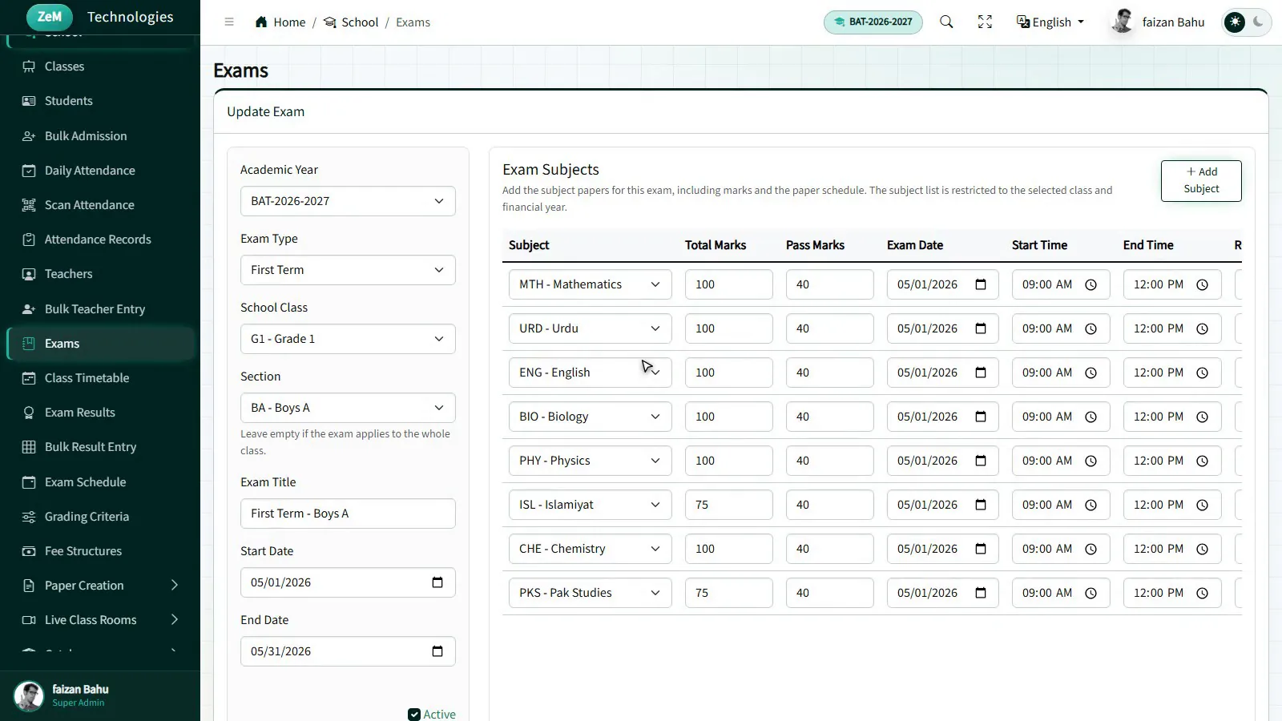Click the hamburger sidebar toggle icon

[x=229, y=22]
